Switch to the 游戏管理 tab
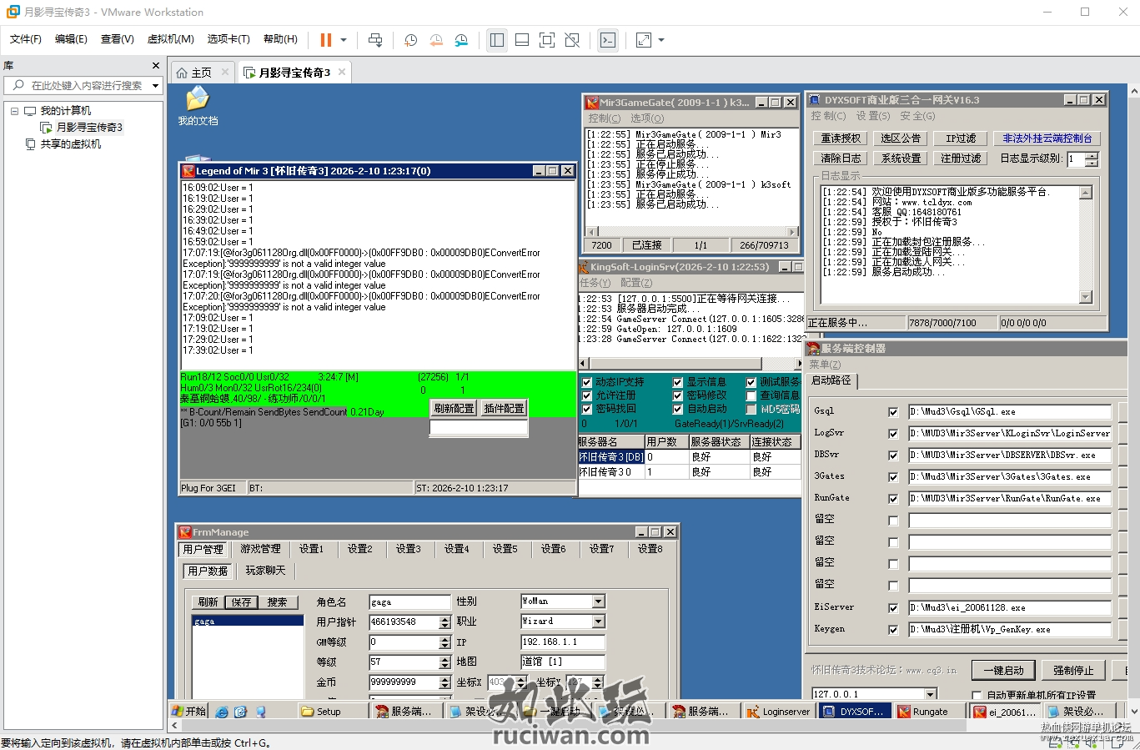This screenshot has width=1140, height=750. point(260,549)
